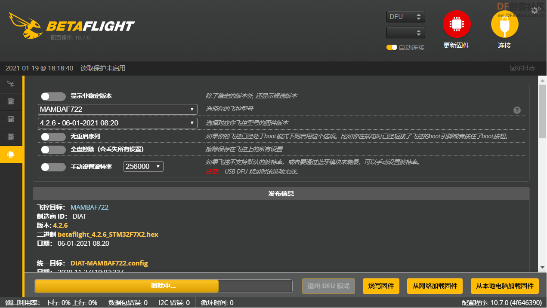Viewport: 547px width, 308px height.
Task: Click scrollbar up arrow
Action: point(542,80)
